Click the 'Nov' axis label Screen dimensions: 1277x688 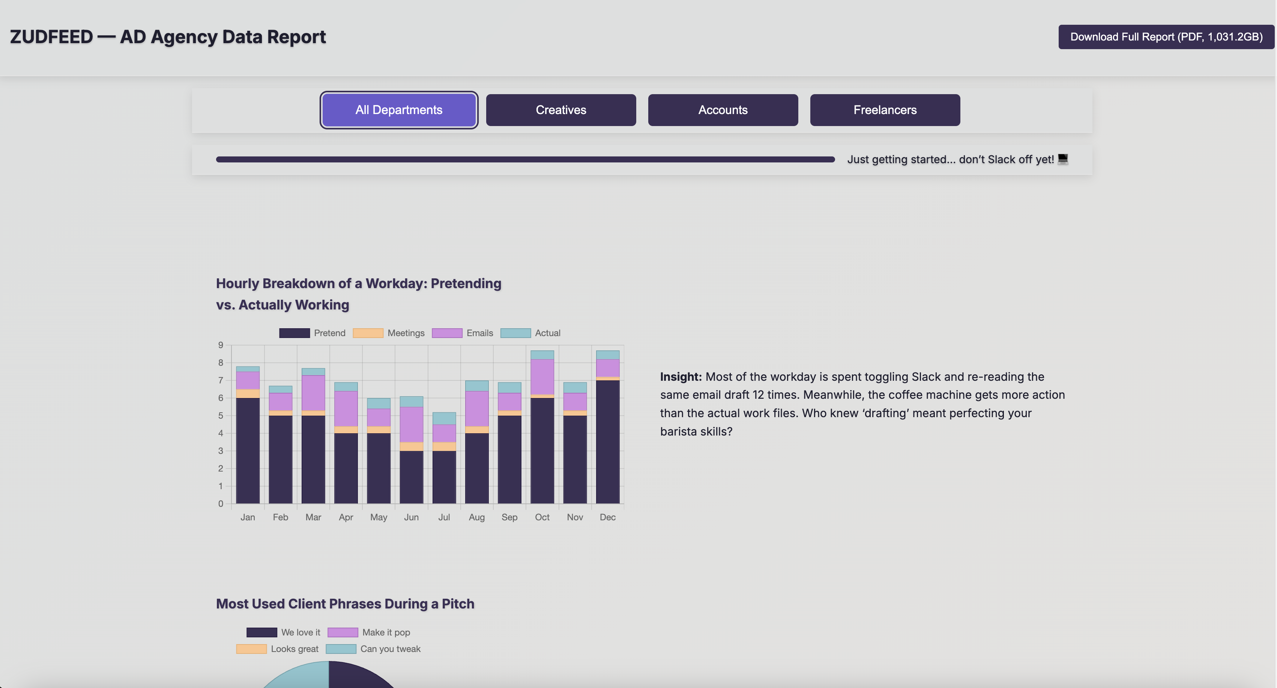[x=575, y=517]
